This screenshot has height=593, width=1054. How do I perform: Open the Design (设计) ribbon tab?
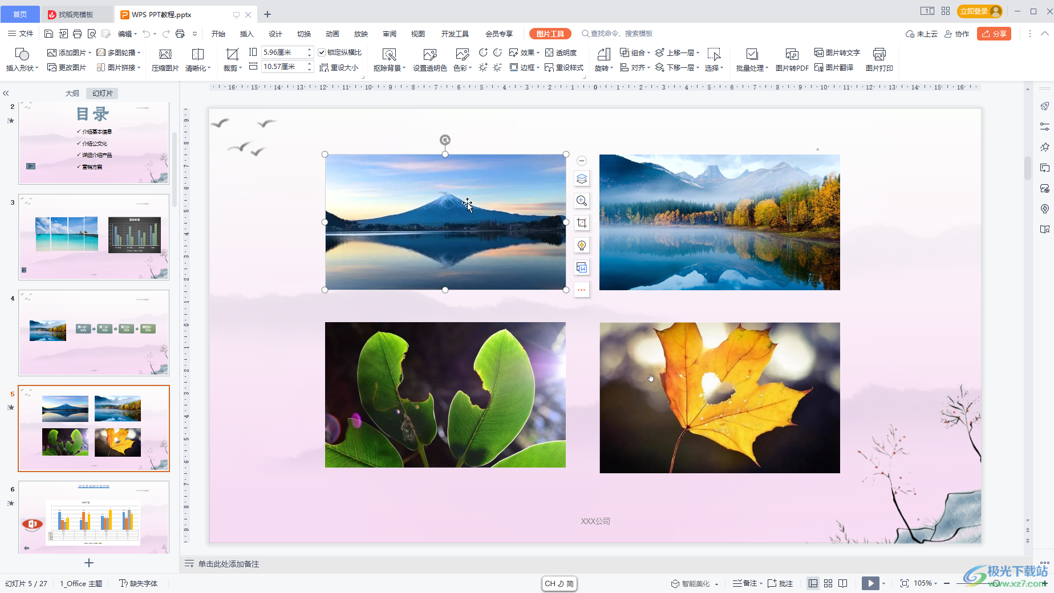pyautogui.click(x=275, y=34)
